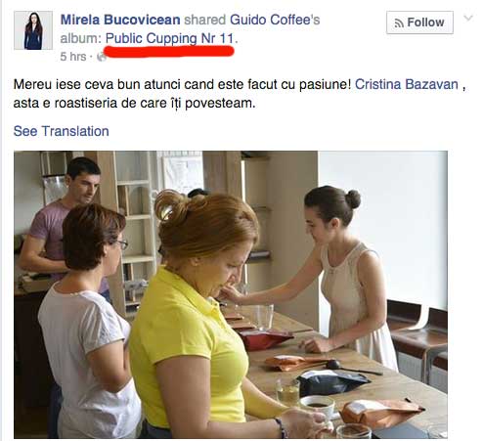Click See Translation
Screen dimensions: 483x441
click(x=62, y=131)
